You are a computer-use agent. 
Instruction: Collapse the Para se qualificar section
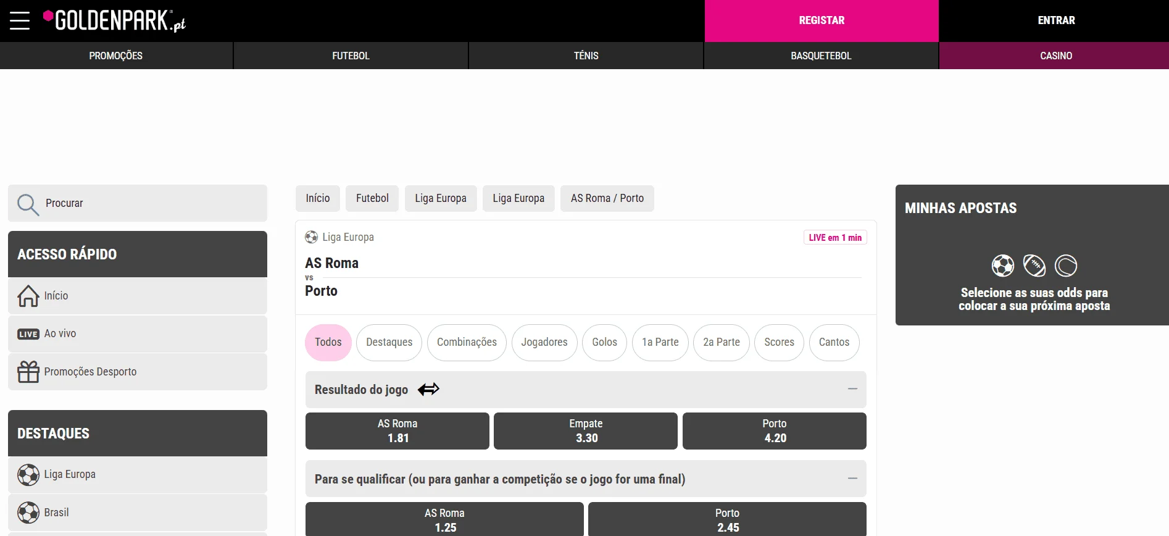click(852, 479)
